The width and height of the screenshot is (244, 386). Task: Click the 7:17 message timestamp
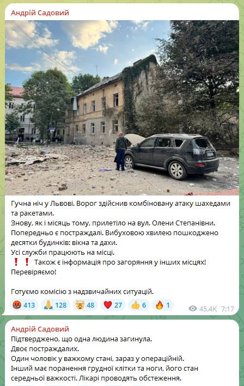[227, 309]
